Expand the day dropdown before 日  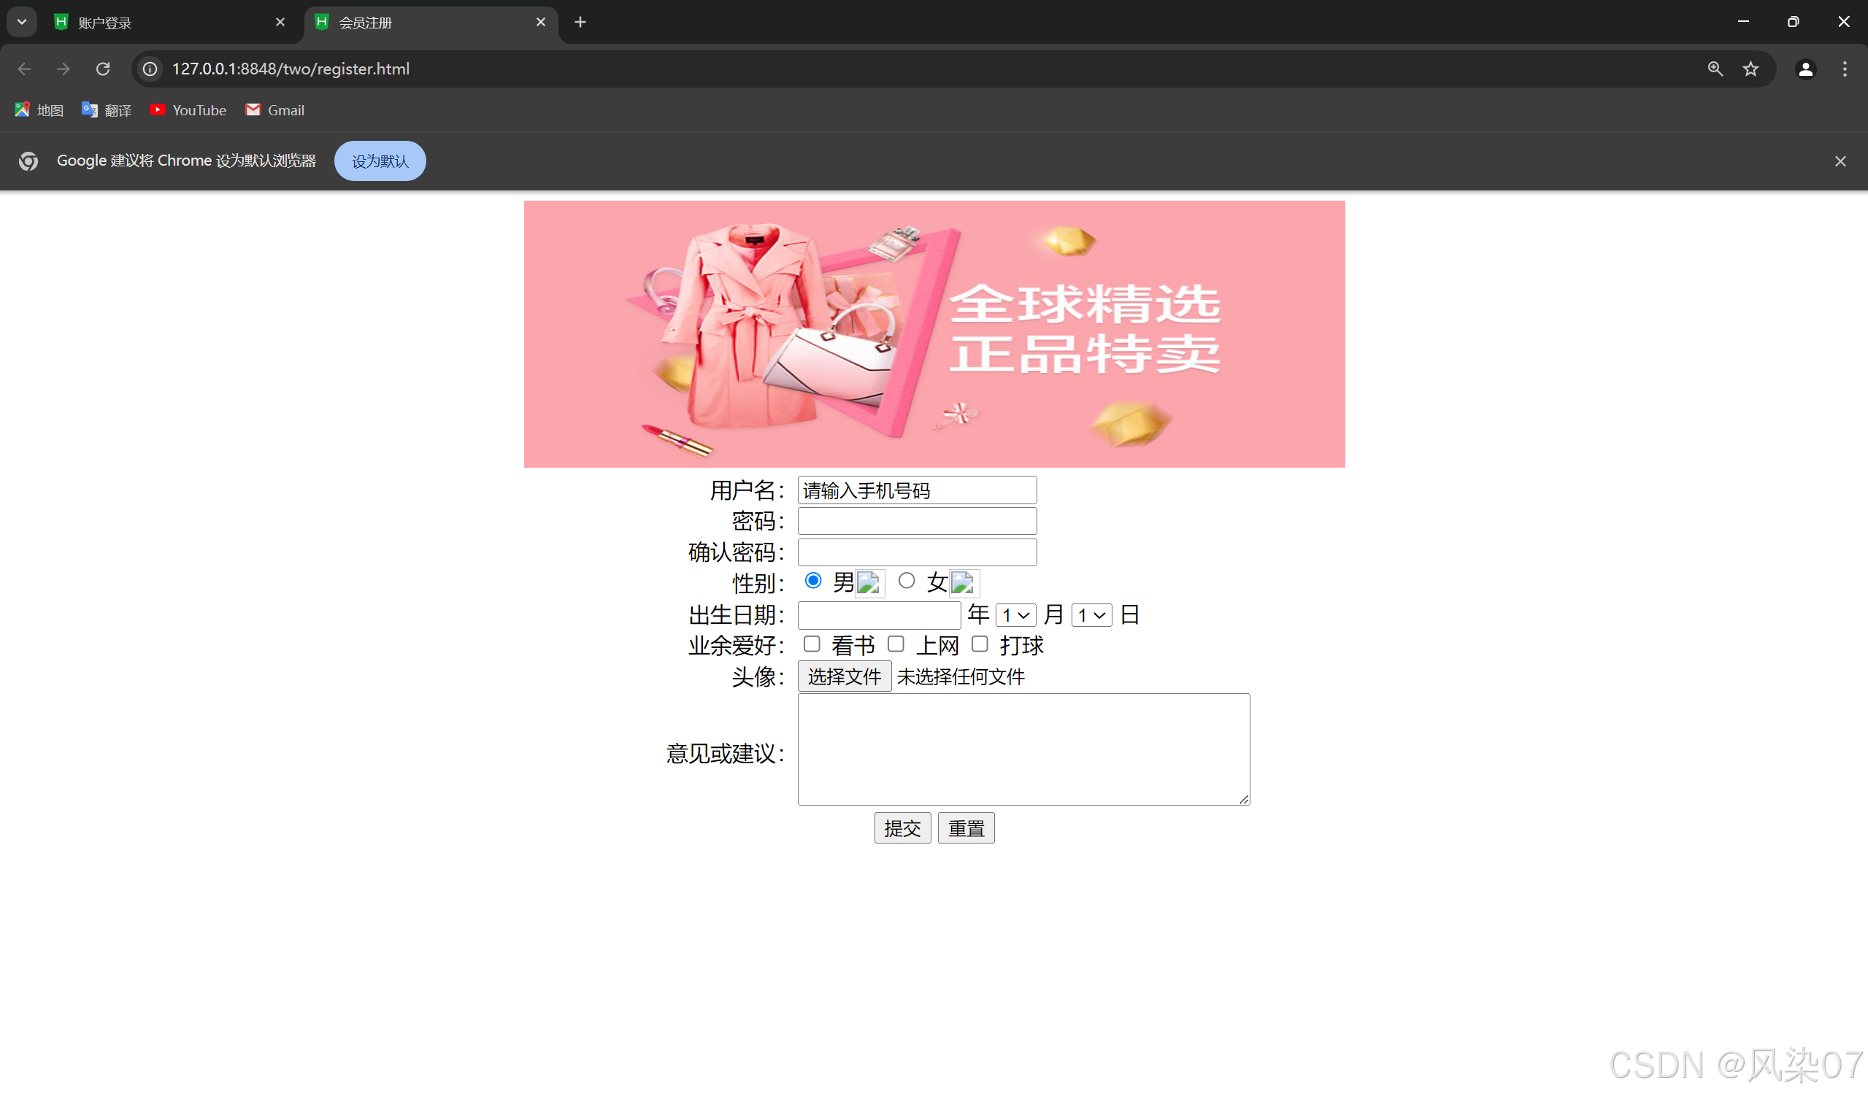tap(1091, 615)
